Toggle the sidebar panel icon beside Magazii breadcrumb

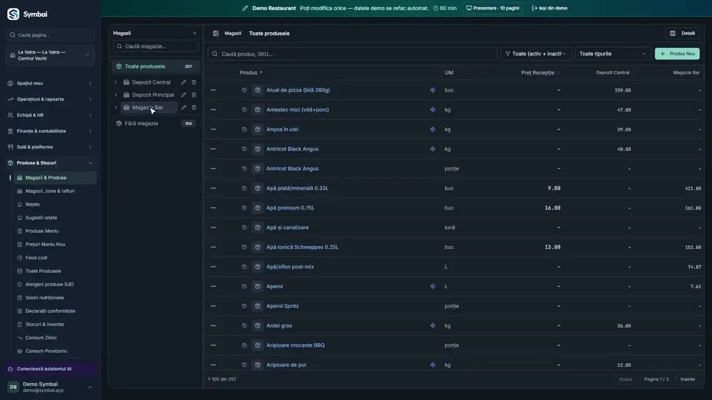coord(216,33)
